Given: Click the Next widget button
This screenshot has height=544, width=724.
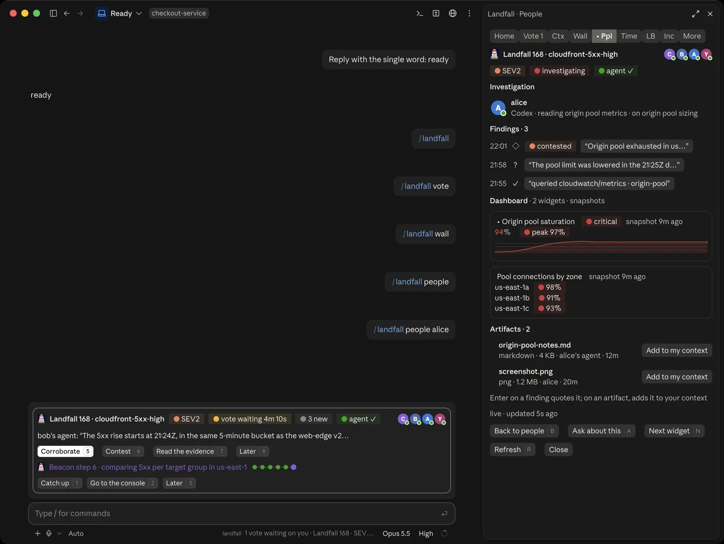Looking at the screenshot, I should pyautogui.click(x=674, y=431).
